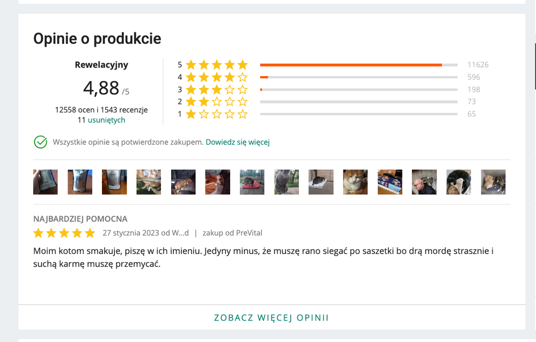Select the 5-star rating row
Image resolution: width=536 pixels, height=342 pixels.
point(333,64)
